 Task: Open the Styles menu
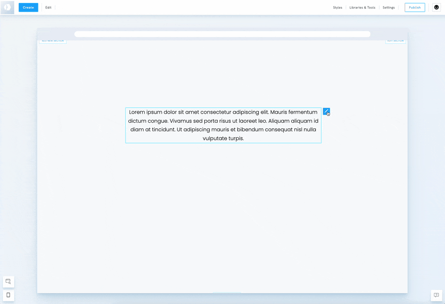(337, 8)
